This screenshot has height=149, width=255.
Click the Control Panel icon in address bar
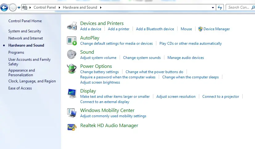click(x=25, y=7)
